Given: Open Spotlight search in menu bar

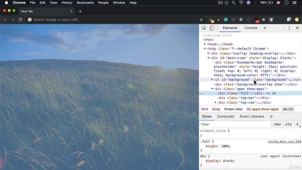Looking at the screenshot, I should click(x=234, y=3).
